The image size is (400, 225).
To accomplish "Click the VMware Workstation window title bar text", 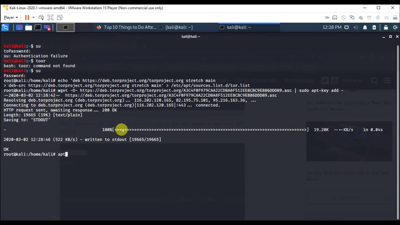I will pos(86,8).
